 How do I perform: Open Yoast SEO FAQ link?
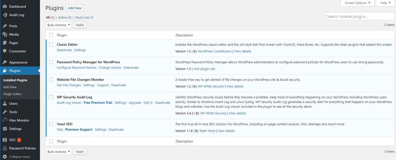coord(60,130)
